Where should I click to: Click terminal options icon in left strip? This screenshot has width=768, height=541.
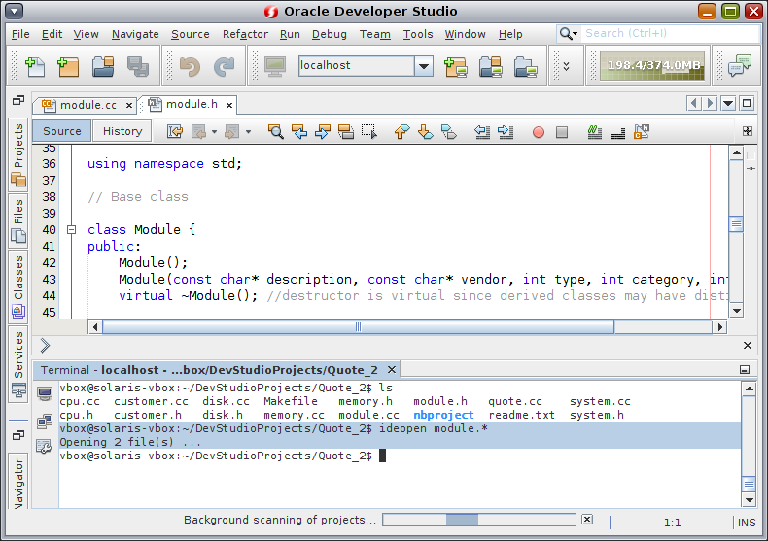tap(44, 446)
